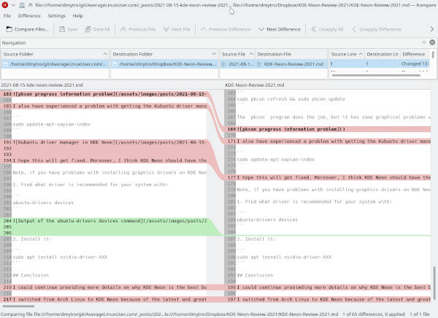Click the destination file document icon
This screenshot has width=438, height=318.
tap(259, 64)
